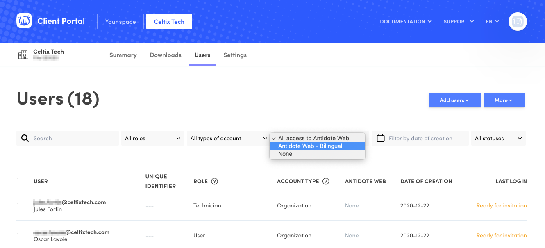Click the Celtix Tech space button
Image resolution: width=545 pixels, height=248 pixels.
169,21
